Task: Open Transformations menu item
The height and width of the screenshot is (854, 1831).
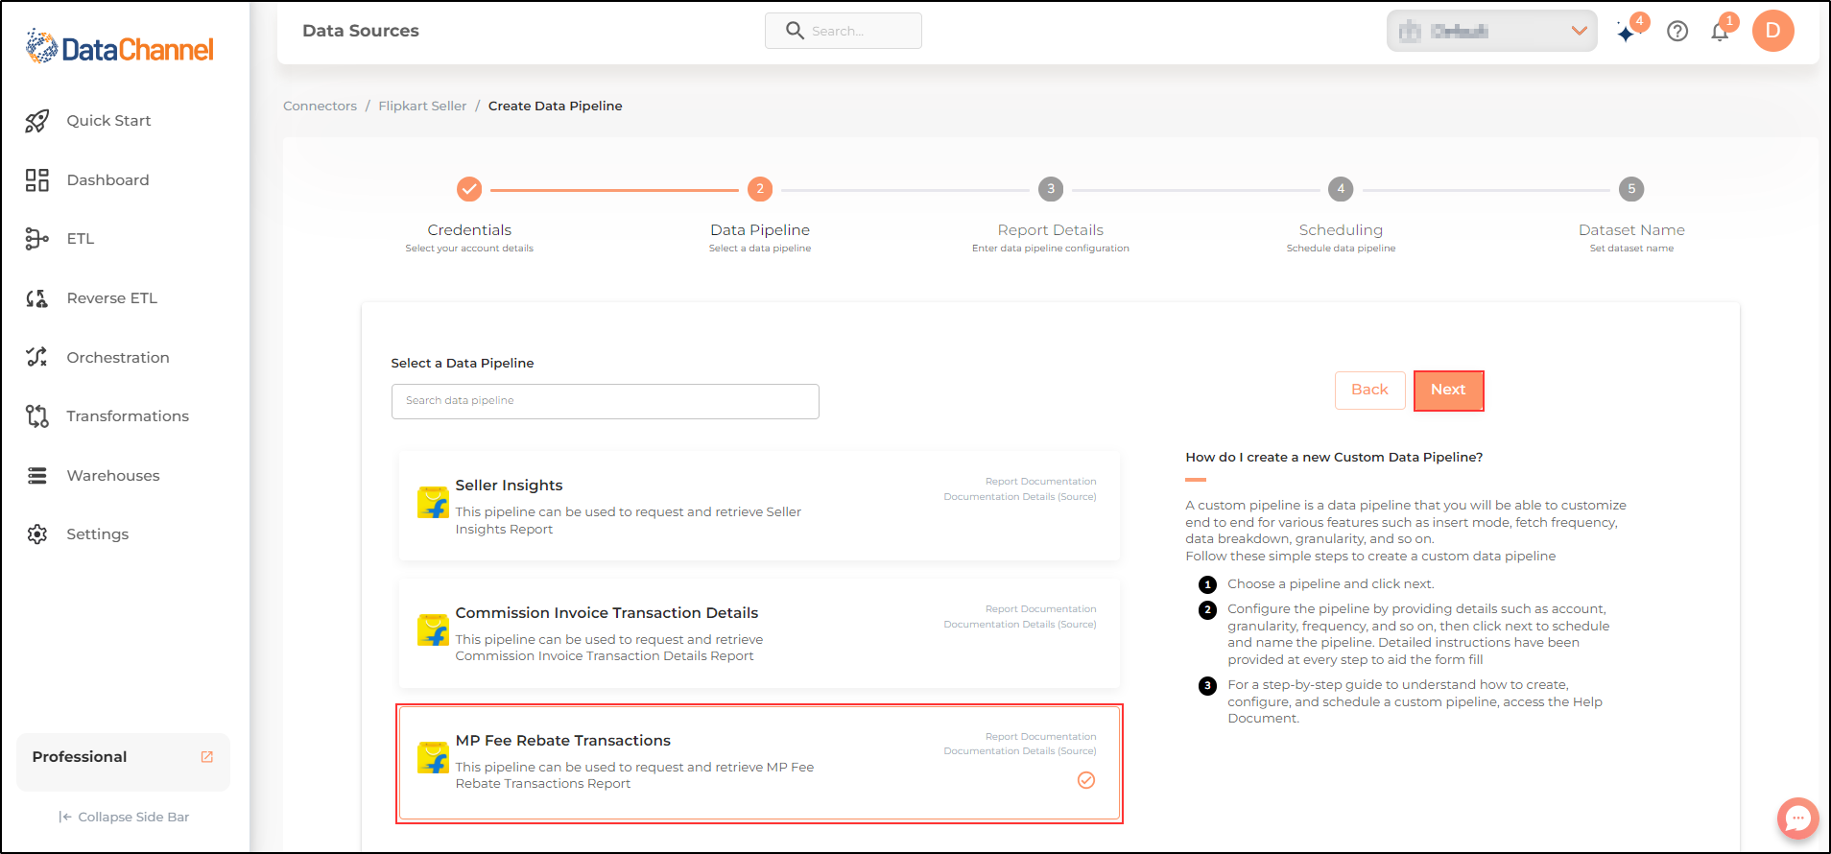Action: point(128,416)
